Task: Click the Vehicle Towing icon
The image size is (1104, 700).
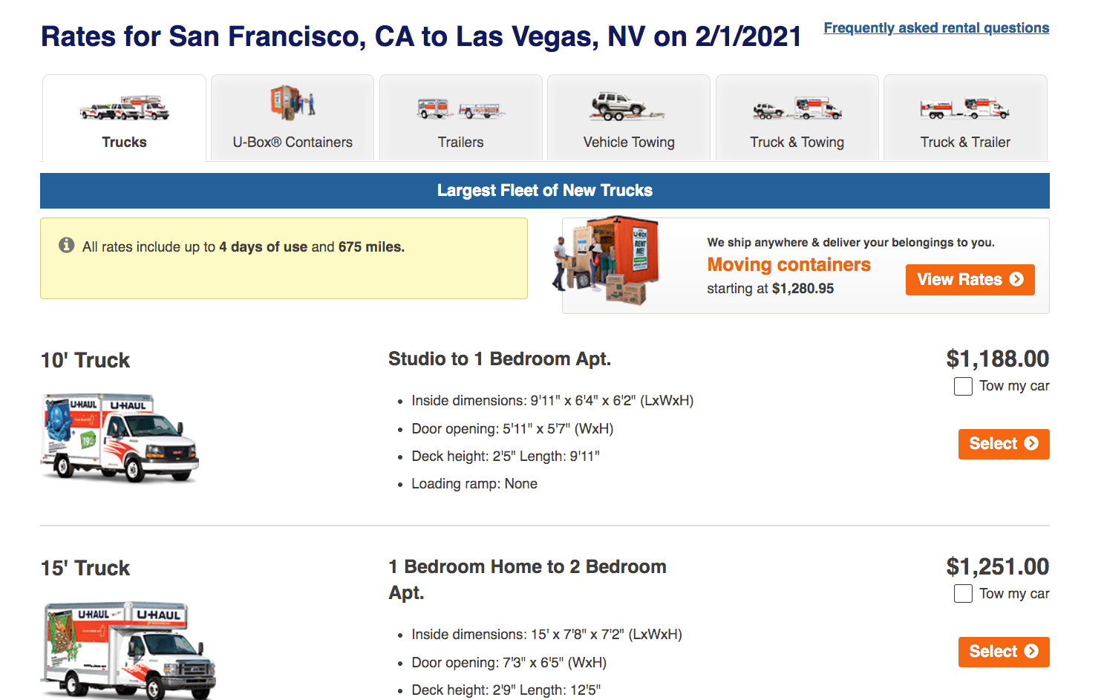Action: 627,106
